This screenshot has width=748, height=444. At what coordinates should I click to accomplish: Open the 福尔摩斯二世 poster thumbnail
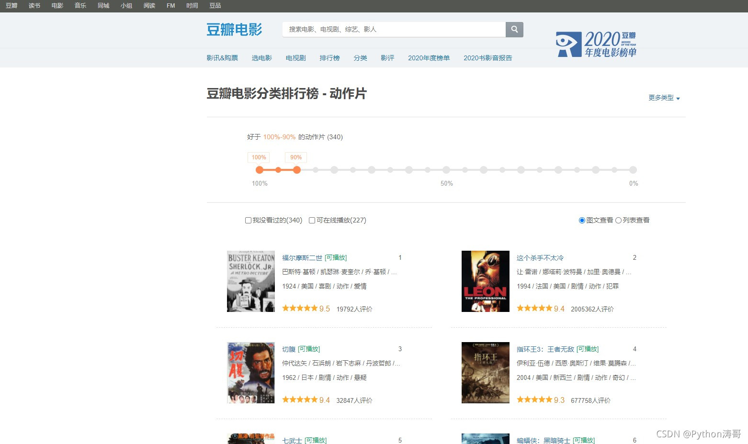(251, 281)
